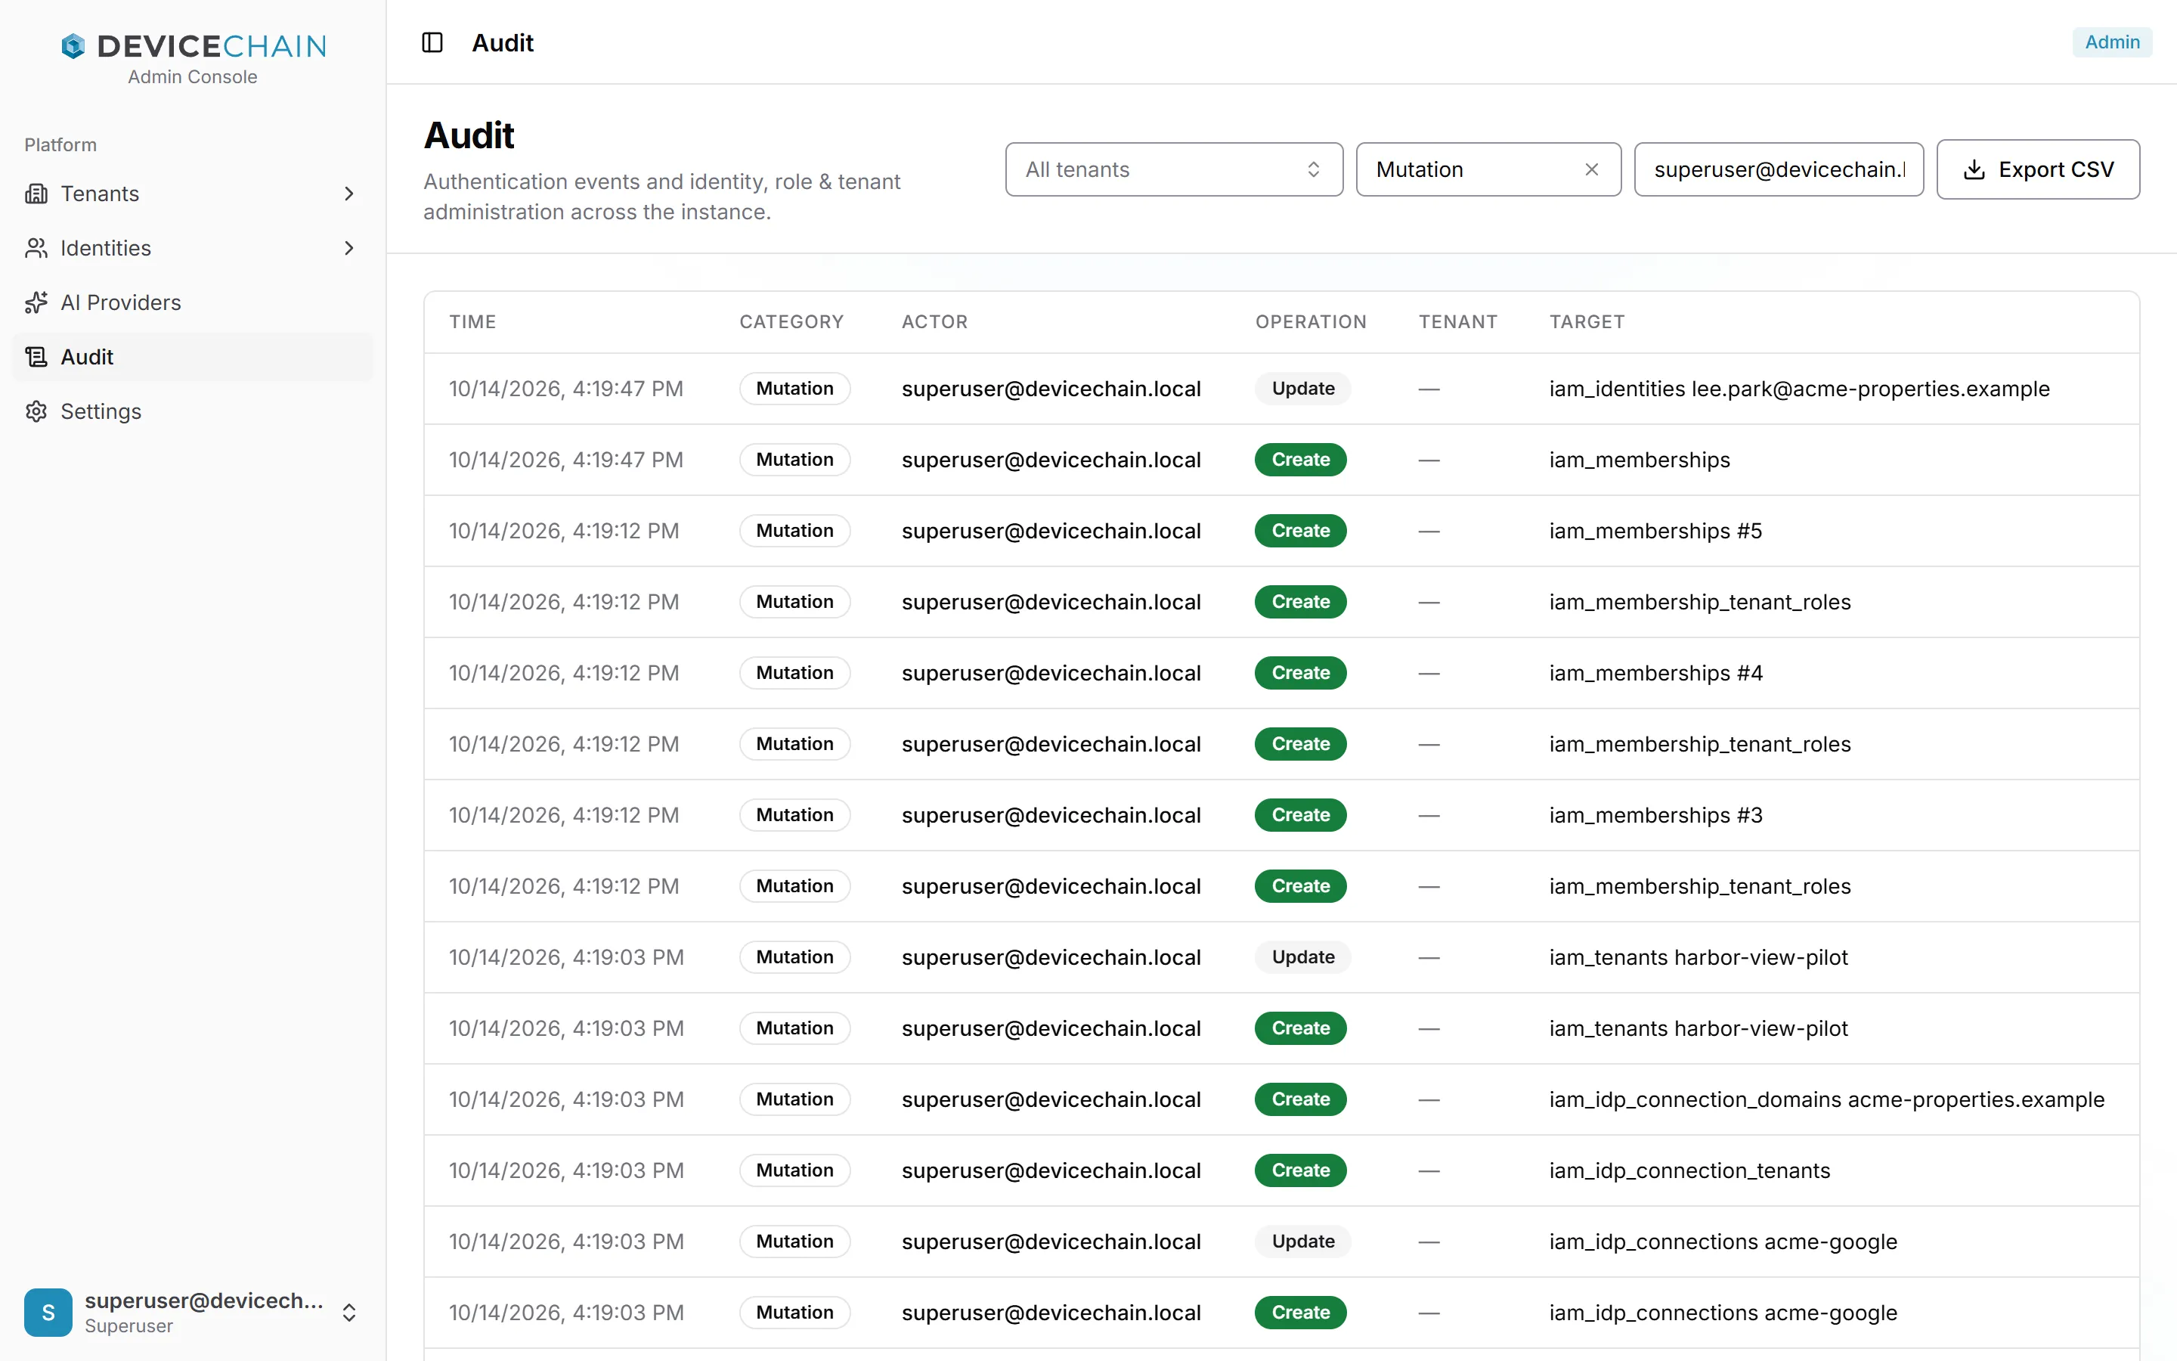Click the iam_memberships #3 target
2177x1361 pixels.
pos(1655,816)
